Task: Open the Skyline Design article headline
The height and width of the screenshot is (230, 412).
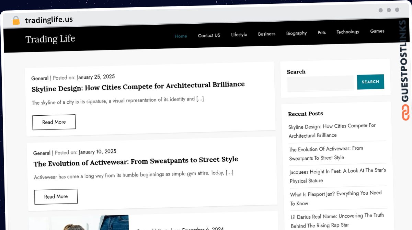Action: click(x=138, y=87)
